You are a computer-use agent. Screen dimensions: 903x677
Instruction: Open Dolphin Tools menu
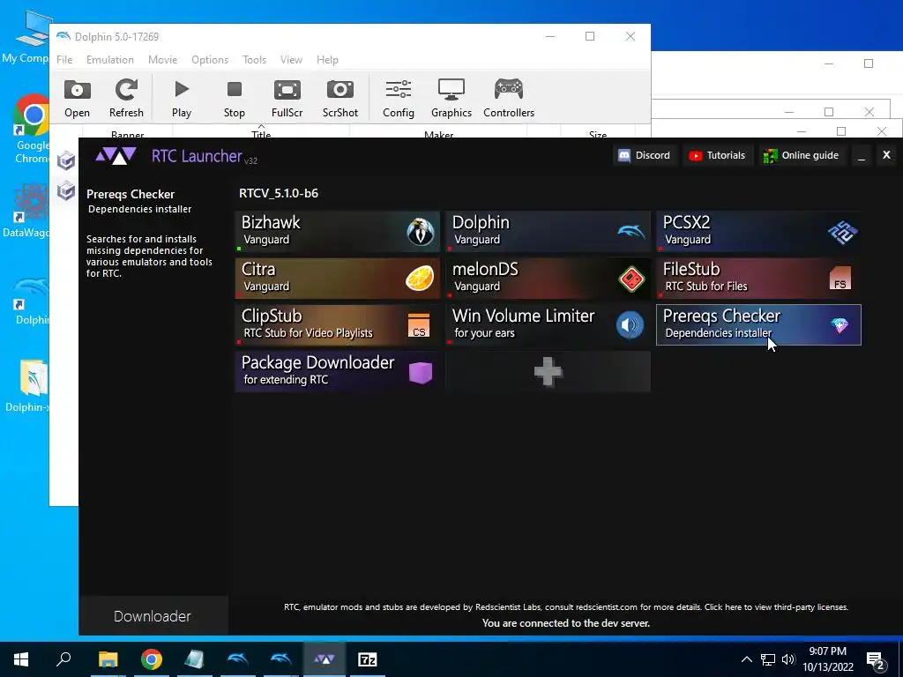(254, 60)
